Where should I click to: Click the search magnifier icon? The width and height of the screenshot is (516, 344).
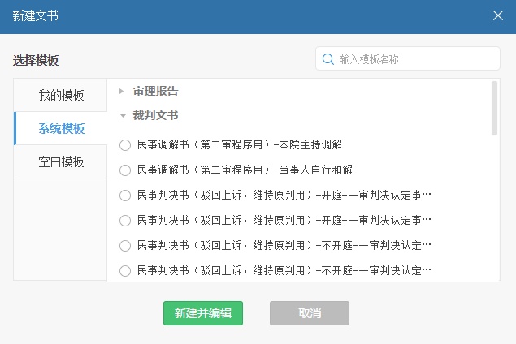[328, 59]
